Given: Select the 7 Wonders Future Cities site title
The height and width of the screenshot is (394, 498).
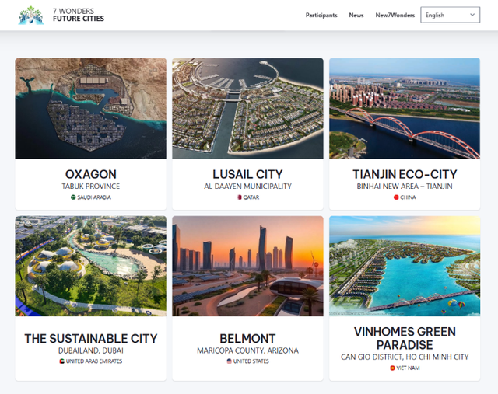Looking at the screenshot, I should click(78, 15).
